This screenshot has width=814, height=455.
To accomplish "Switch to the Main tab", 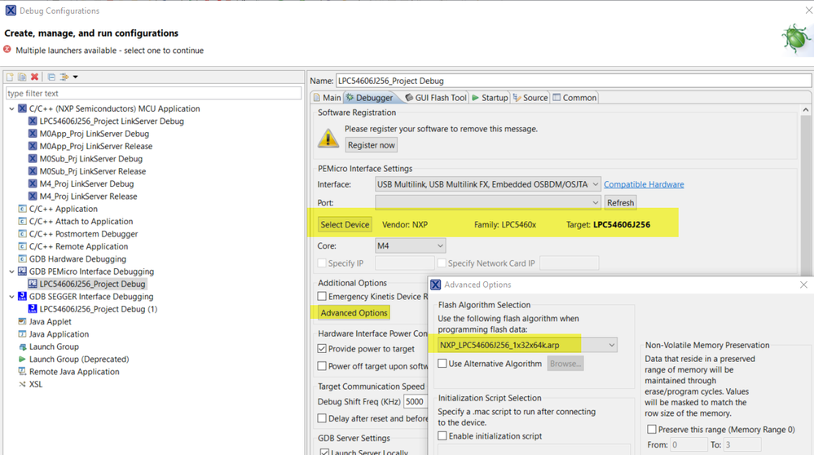I will 328,98.
